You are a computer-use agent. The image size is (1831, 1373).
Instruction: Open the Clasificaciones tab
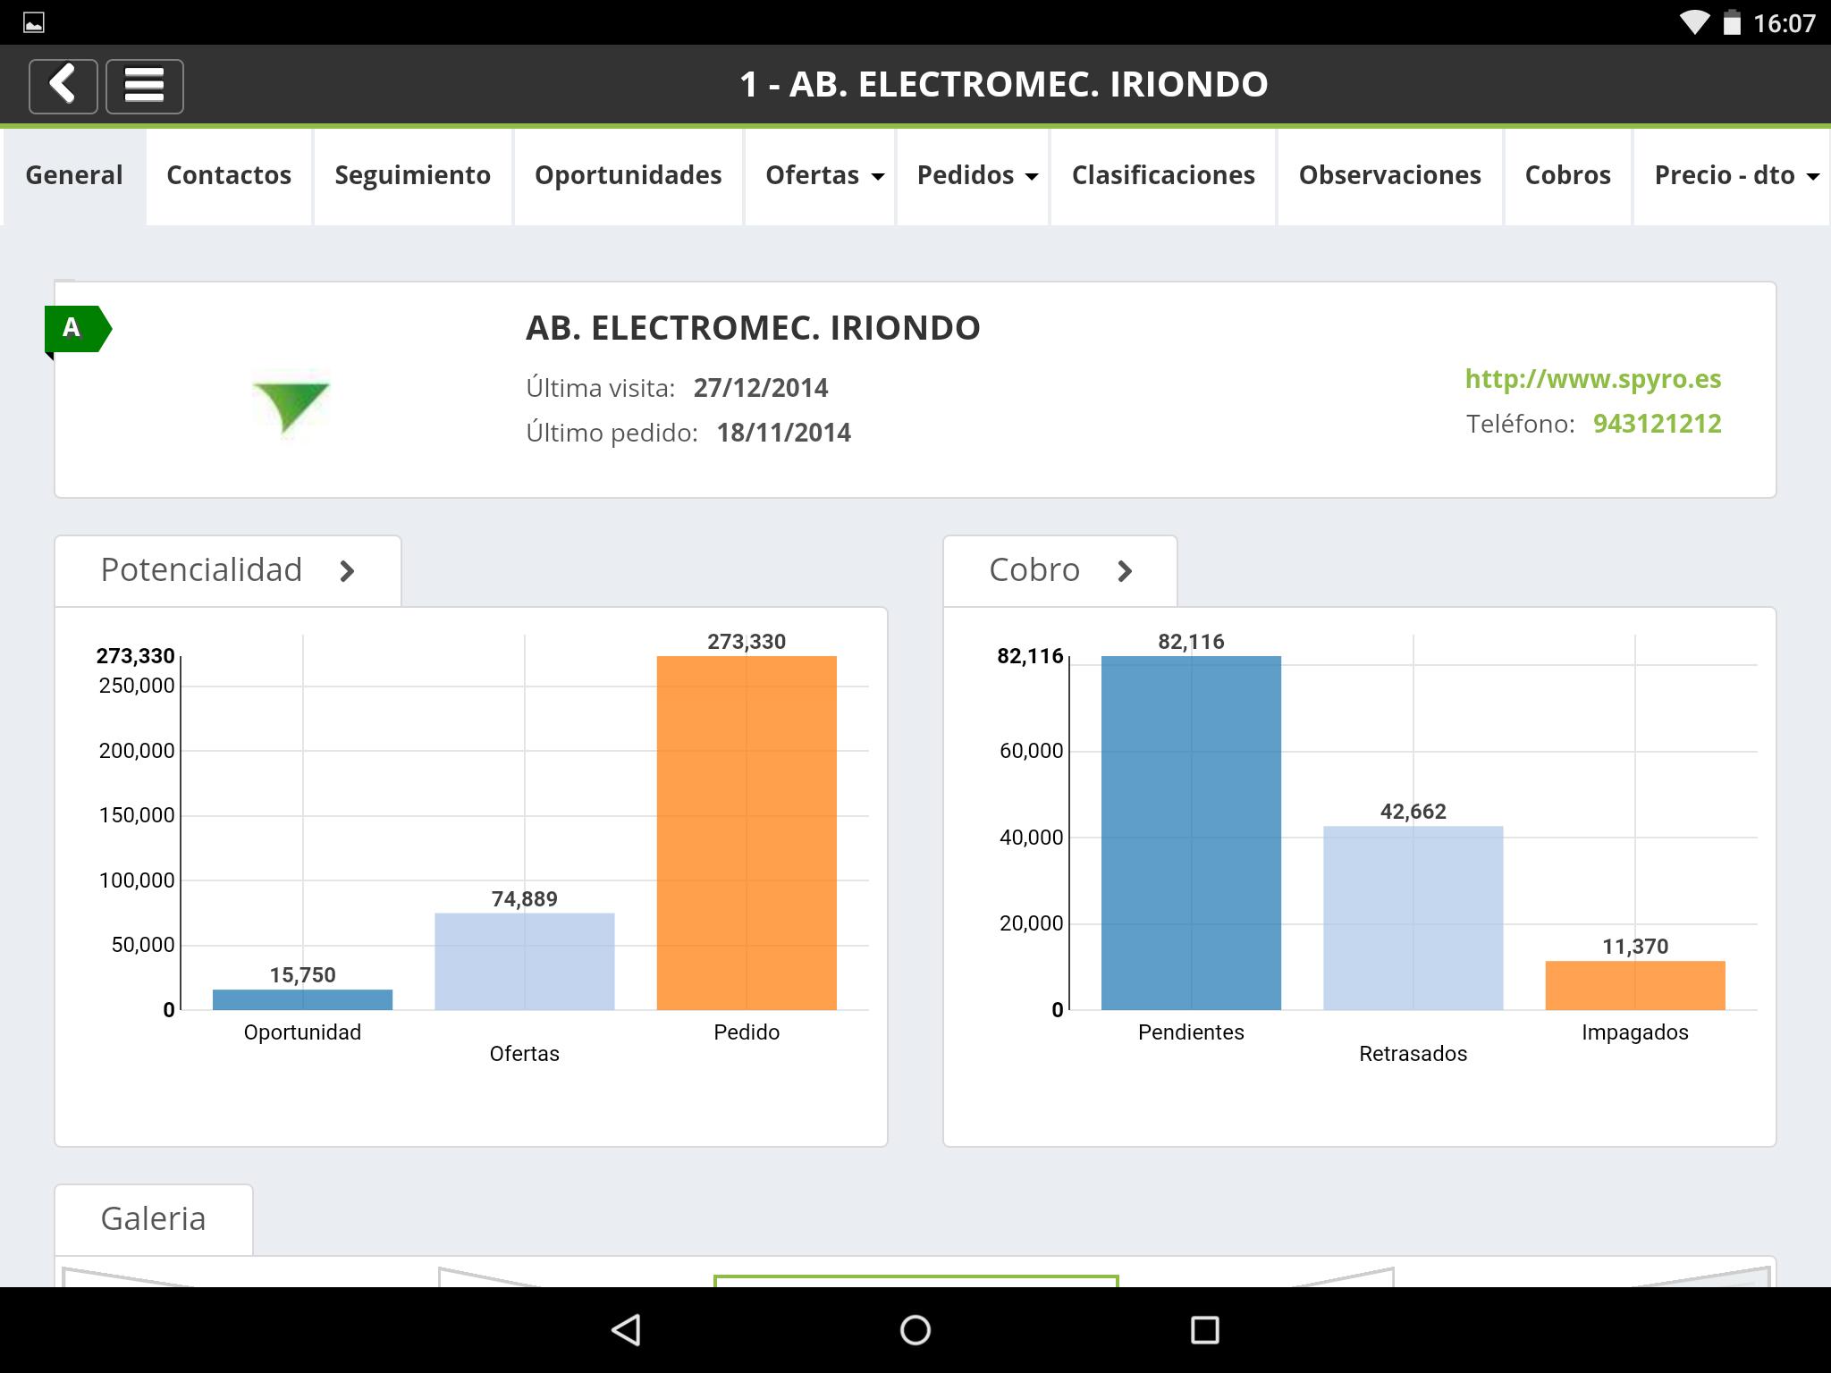(x=1163, y=175)
